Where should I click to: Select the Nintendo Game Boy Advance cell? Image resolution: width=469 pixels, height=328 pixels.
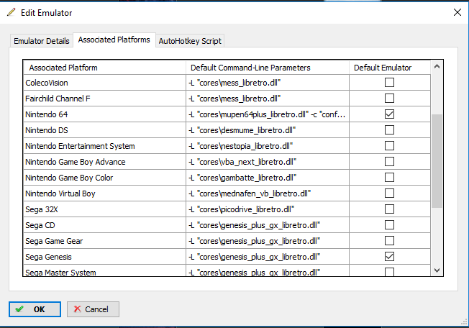[x=105, y=162]
